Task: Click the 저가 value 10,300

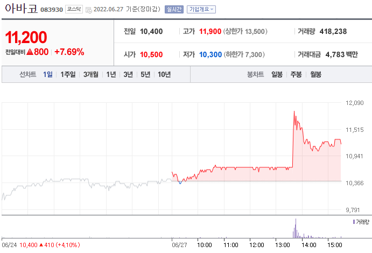Action: [210, 54]
